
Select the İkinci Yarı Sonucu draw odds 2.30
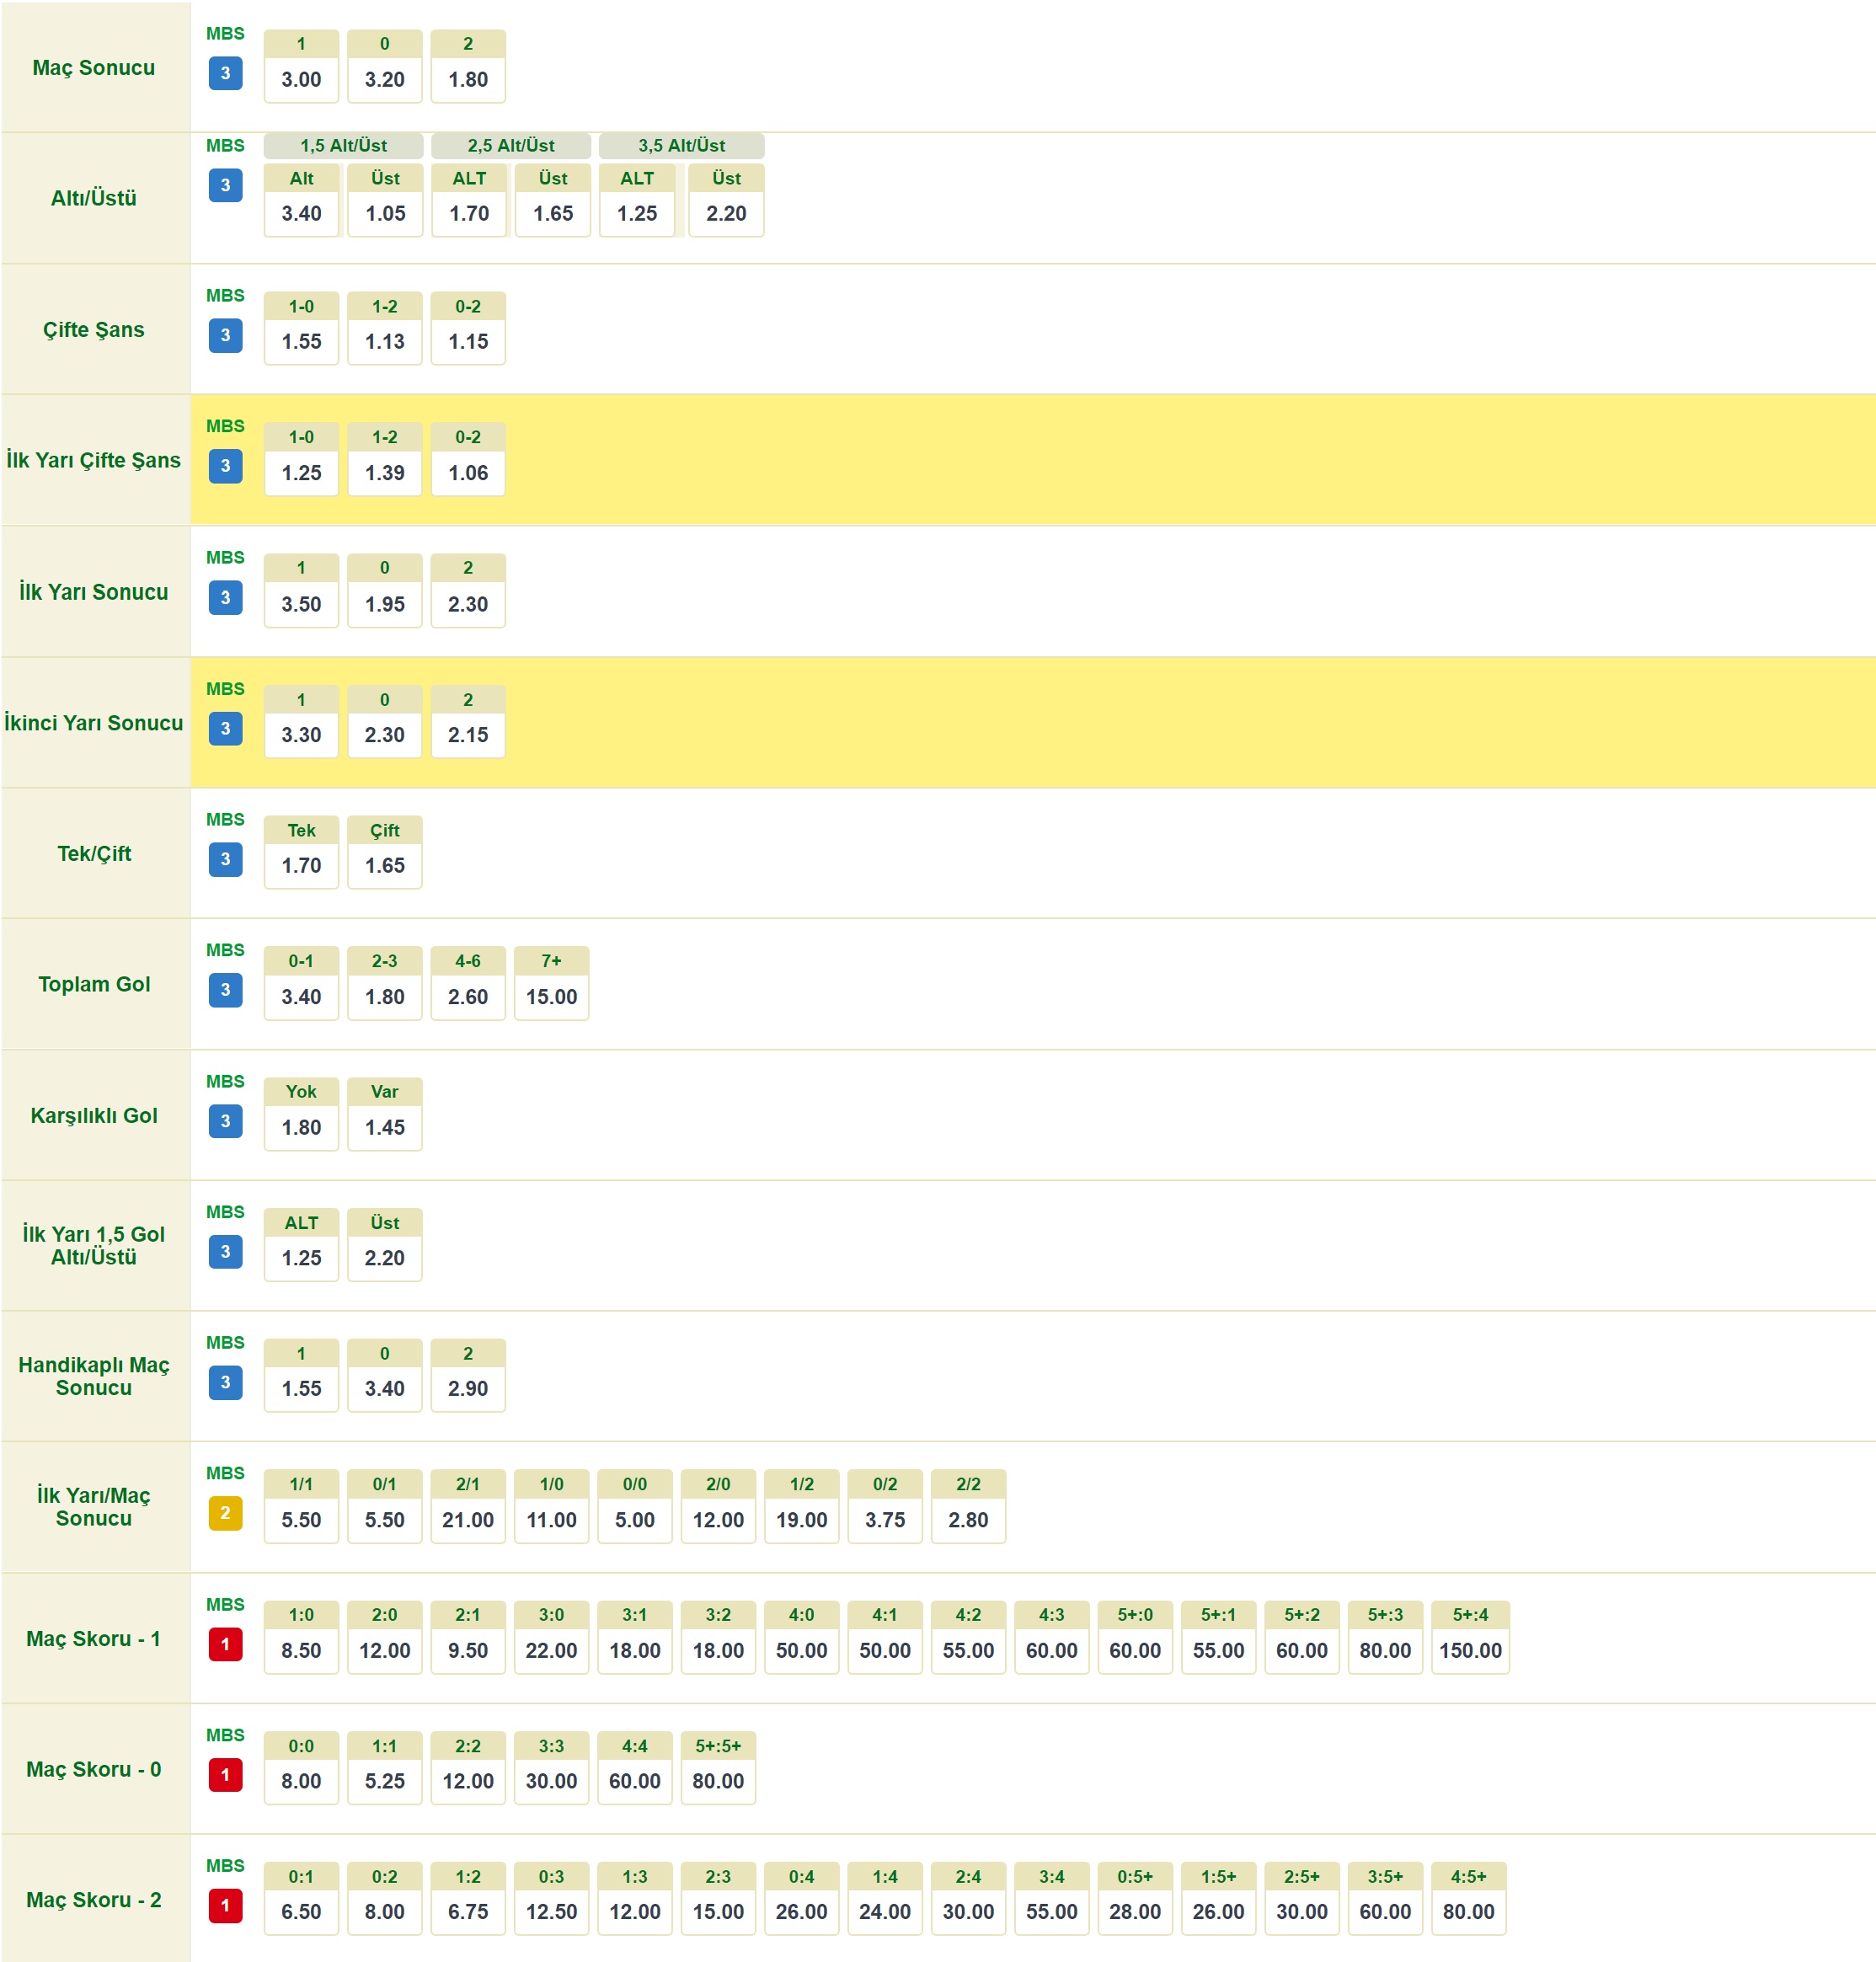pos(384,735)
